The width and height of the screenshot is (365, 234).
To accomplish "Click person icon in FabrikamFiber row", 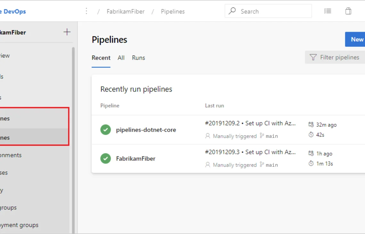I will click(x=208, y=165).
